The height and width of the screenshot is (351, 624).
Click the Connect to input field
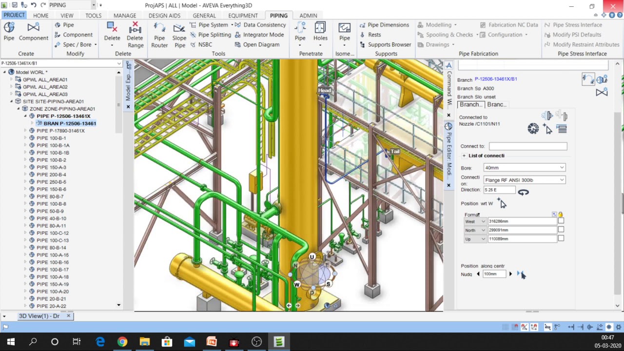(528, 146)
